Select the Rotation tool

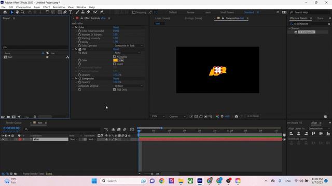point(47,12)
